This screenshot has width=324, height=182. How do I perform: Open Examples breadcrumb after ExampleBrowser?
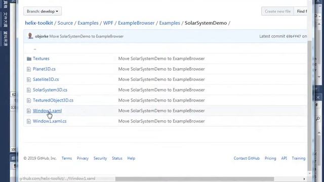pos(170,23)
